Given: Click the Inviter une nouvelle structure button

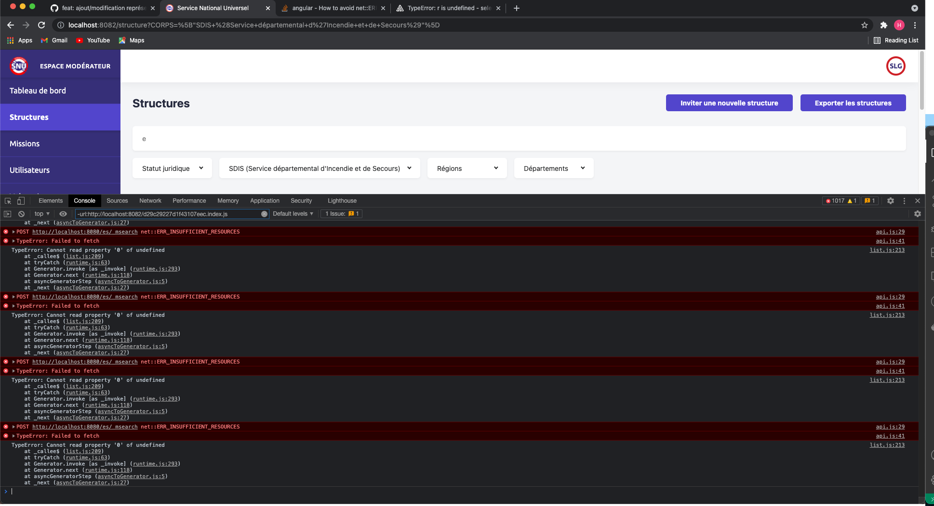Looking at the screenshot, I should (x=729, y=103).
